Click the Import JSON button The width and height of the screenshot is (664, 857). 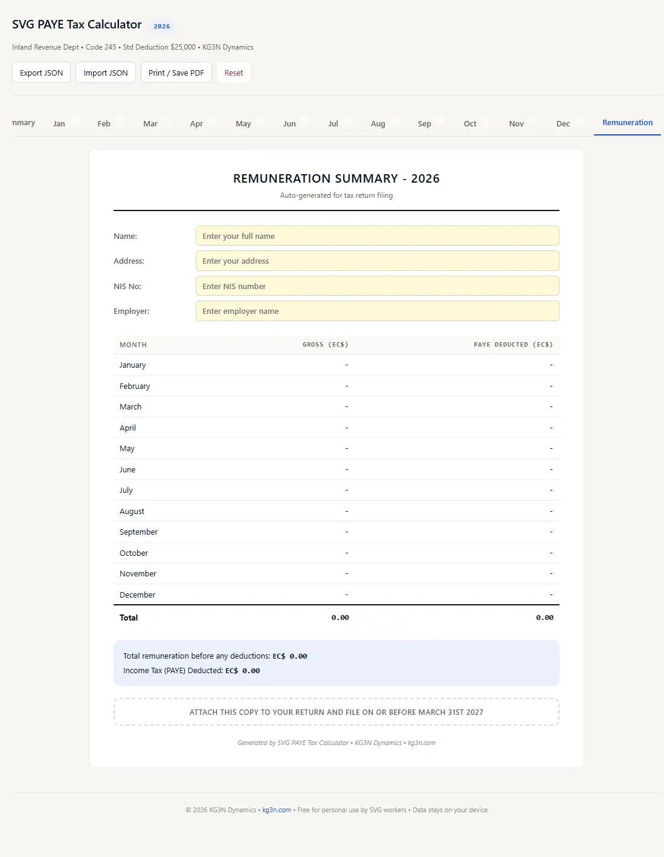pyautogui.click(x=106, y=73)
